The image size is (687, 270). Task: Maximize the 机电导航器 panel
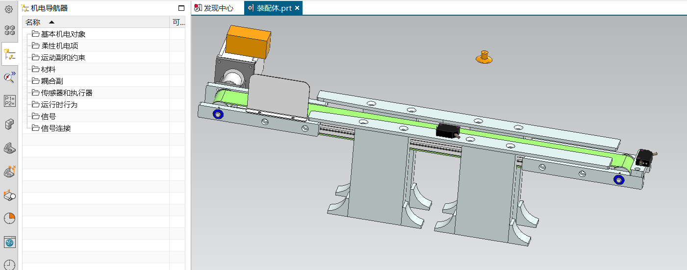(x=181, y=8)
